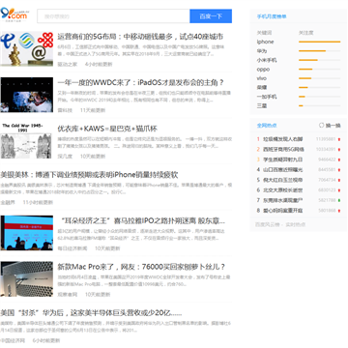The height and width of the screenshot is (348, 348).
Task: Open the 百度风云榜 footer link
Action: click(x=268, y=224)
